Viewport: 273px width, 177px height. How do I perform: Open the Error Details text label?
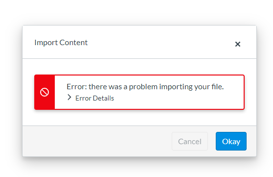pos(94,98)
